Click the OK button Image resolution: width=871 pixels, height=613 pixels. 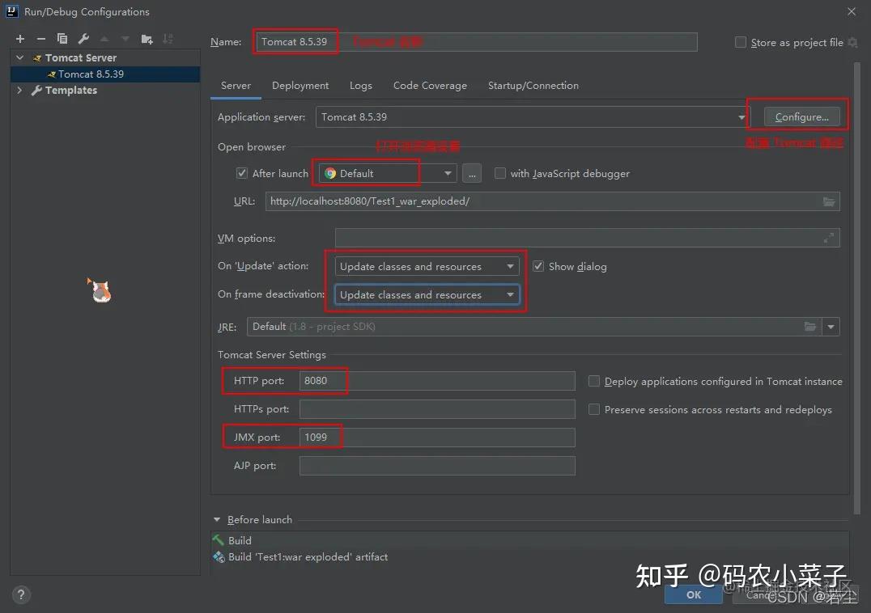[x=693, y=594]
